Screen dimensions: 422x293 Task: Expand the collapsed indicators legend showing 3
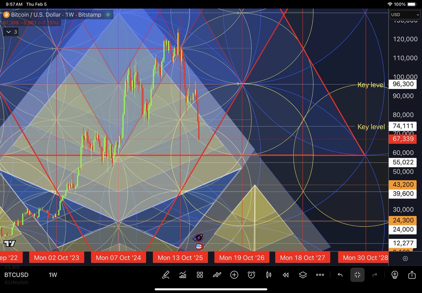point(11,32)
